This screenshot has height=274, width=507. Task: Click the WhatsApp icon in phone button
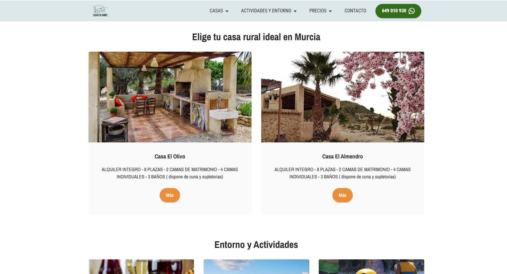coord(411,11)
